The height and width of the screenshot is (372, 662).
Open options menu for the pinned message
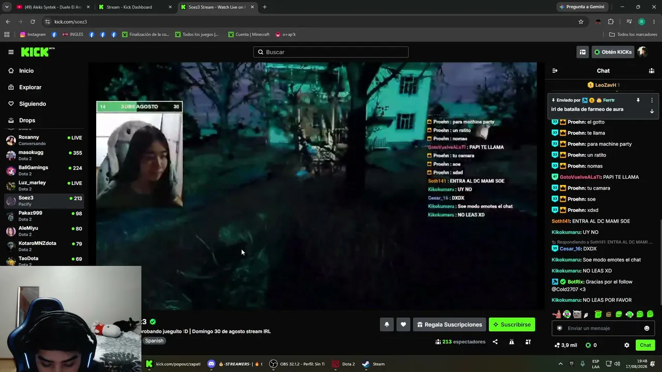[652, 100]
